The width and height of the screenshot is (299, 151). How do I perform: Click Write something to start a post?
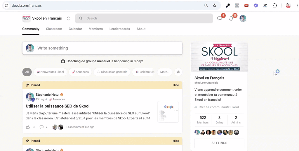pos(102,48)
